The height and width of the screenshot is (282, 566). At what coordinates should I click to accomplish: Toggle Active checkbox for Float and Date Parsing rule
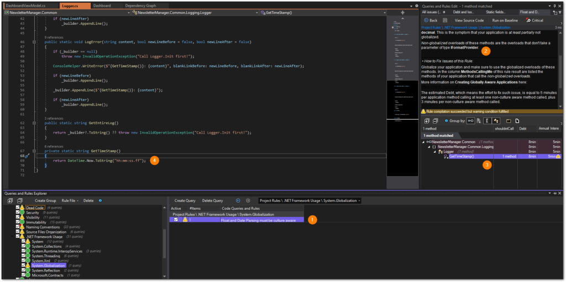pos(176,220)
